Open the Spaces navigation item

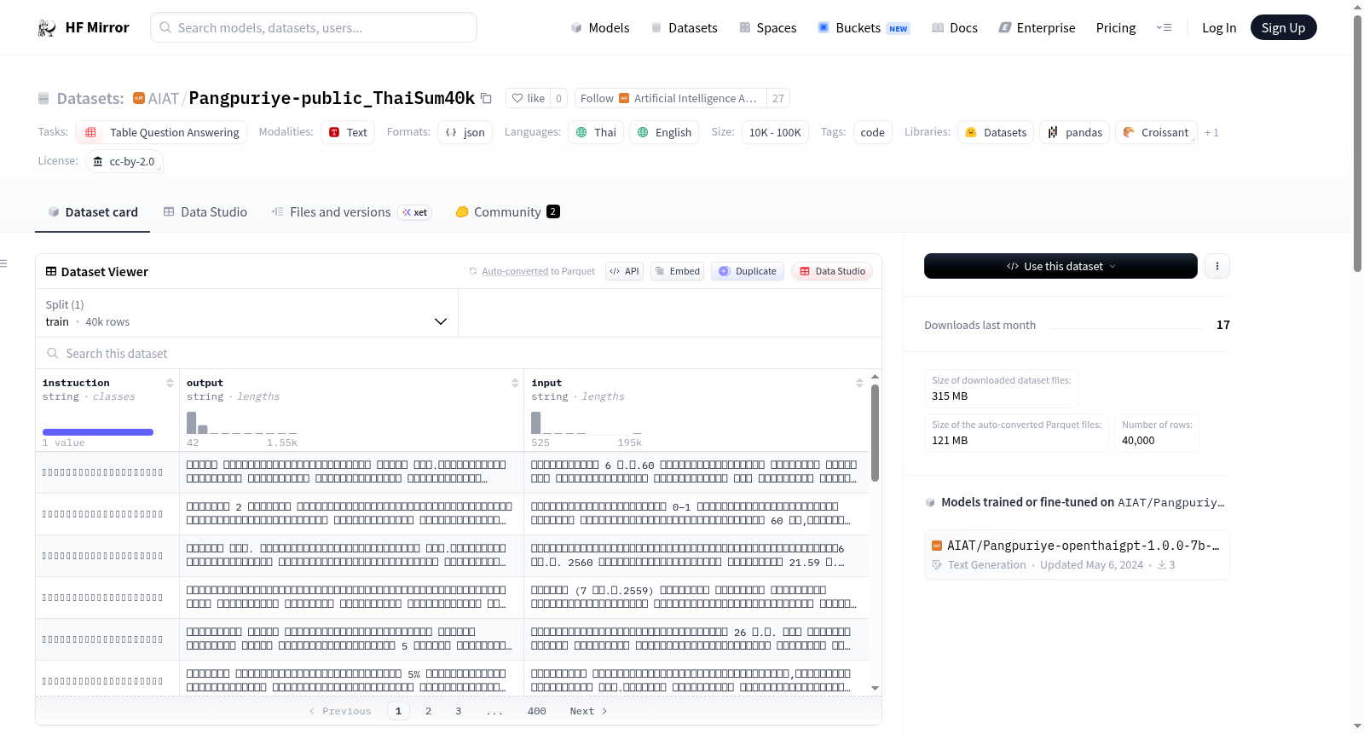coord(768,28)
